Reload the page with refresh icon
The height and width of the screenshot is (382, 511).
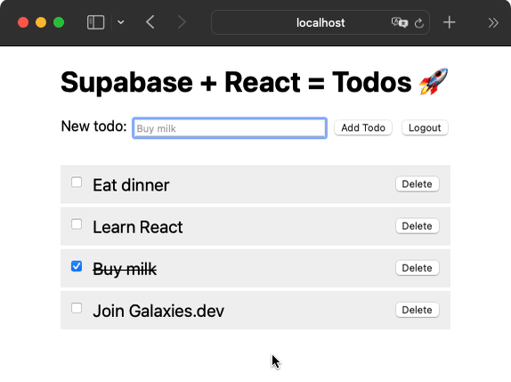[419, 23]
